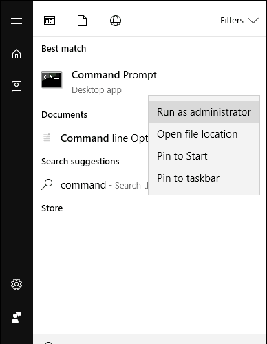Filter results by Documents icon
This screenshot has height=344, width=267.
82,21
